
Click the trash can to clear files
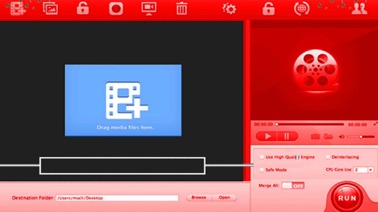pos(181,8)
